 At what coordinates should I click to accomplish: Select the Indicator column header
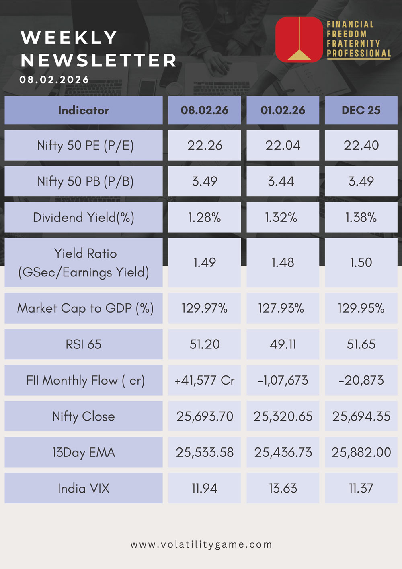[x=84, y=110]
